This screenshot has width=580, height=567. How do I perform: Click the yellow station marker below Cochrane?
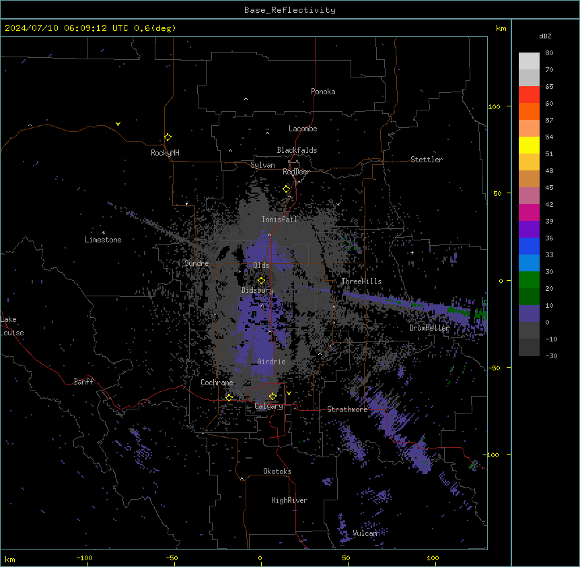[229, 398]
